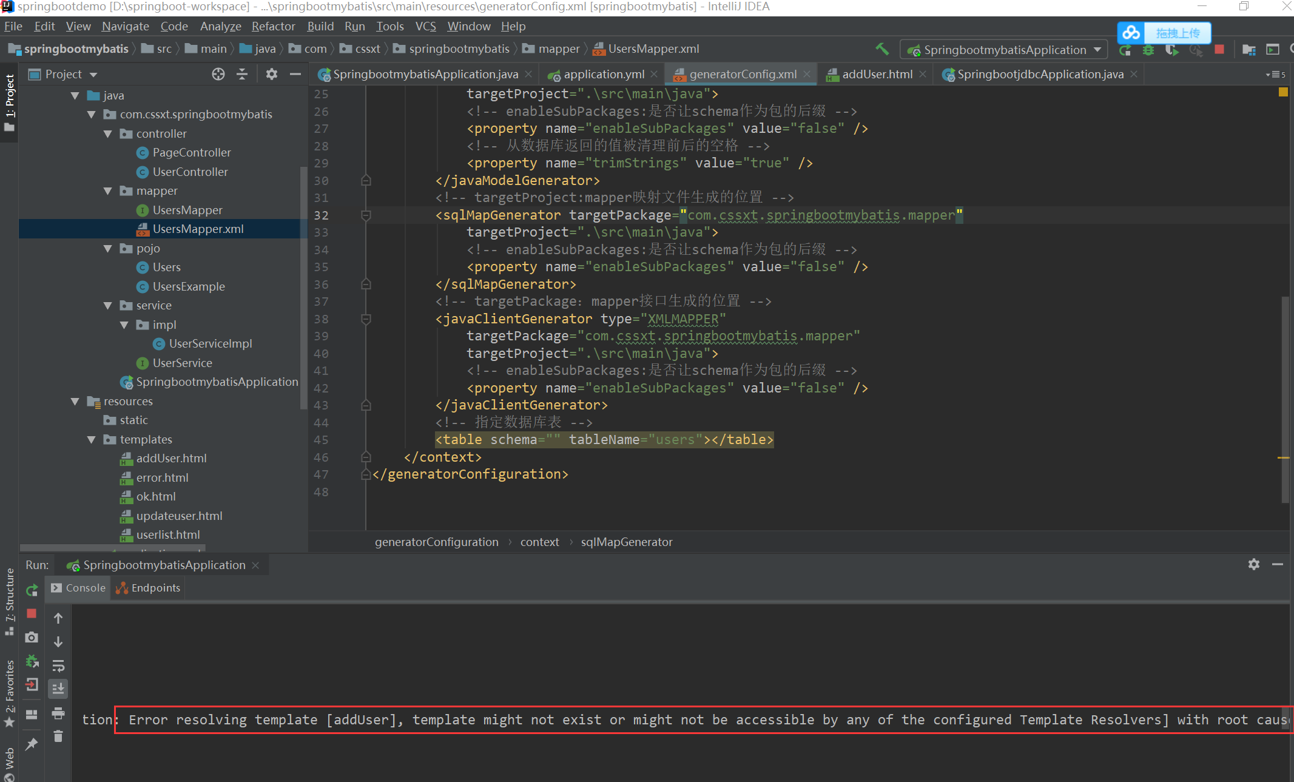Viewport: 1294px width, 782px height.
Task: Toggle the 1: Project tool window
Action: point(9,103)
